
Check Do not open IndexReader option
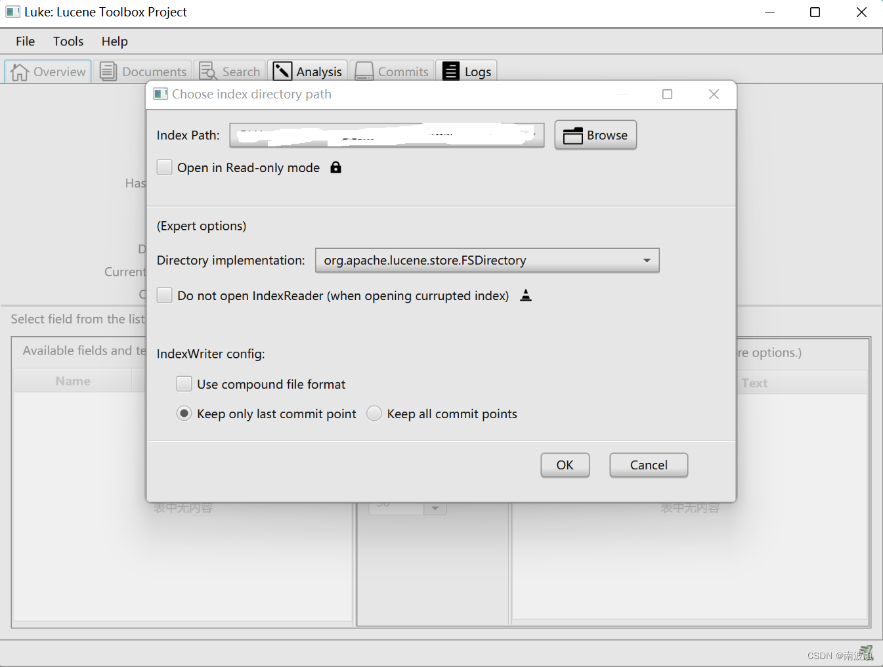point(165,295)
